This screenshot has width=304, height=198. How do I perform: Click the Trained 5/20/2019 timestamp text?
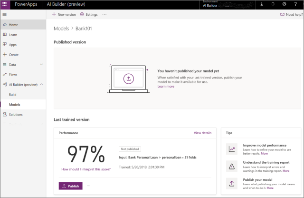(x=142, y=167)
